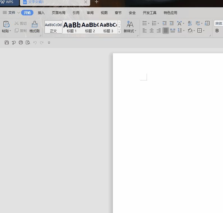223x213 pixels.
Task: Open the 页面布局 (Page Layout) tab
Action: (58, 13)
